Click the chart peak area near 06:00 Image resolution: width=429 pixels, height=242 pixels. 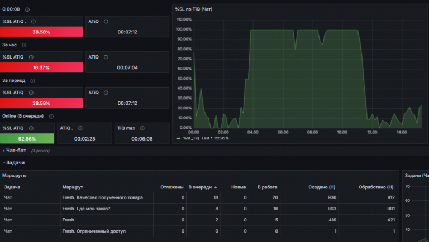click(x=283, y=30)
